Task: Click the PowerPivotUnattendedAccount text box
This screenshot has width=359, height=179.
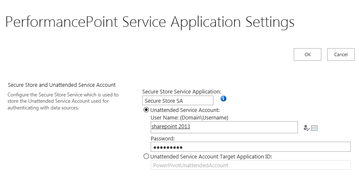Action: [250, 165]
